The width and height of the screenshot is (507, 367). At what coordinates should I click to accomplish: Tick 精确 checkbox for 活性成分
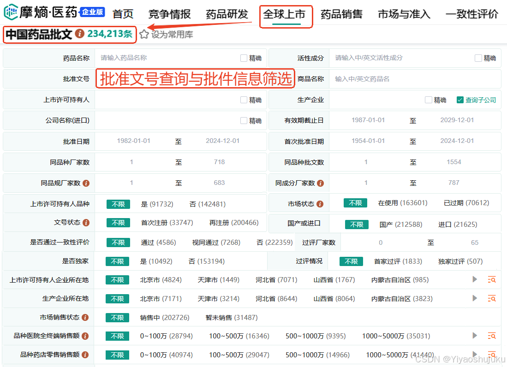tap(478, 58)
